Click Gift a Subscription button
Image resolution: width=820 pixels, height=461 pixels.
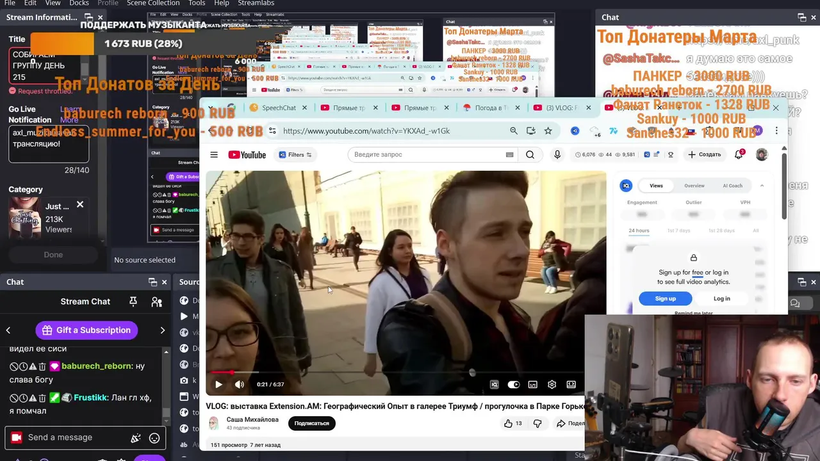tap(86, 330)
